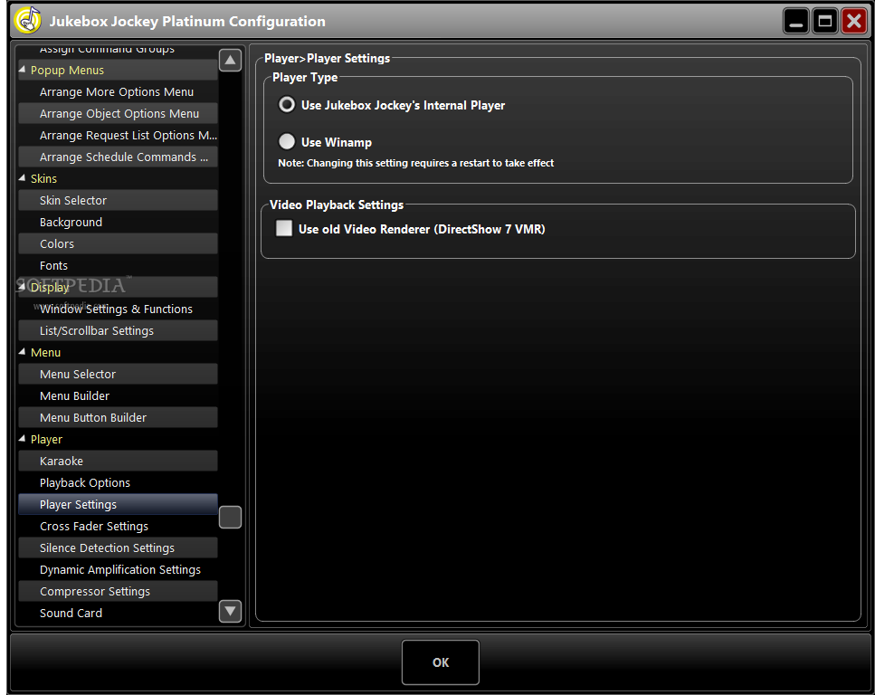Viewport: 875px width, 695px height.
Task: Click the scroll up arrow in sidebar
Action: coord(231,61)
